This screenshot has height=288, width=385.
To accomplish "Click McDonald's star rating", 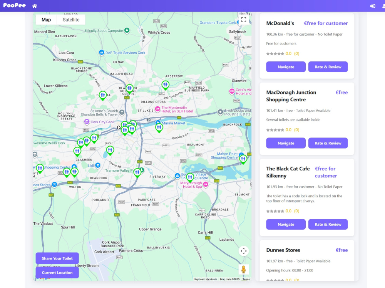I will (x=275, y=54).
